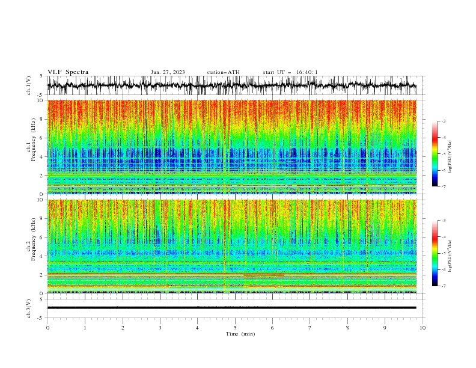The image size is (476, 368).
Task: Click the "-3" label on ch.1 colorbar
Action: pyautogui.click(x=443, y=121)
